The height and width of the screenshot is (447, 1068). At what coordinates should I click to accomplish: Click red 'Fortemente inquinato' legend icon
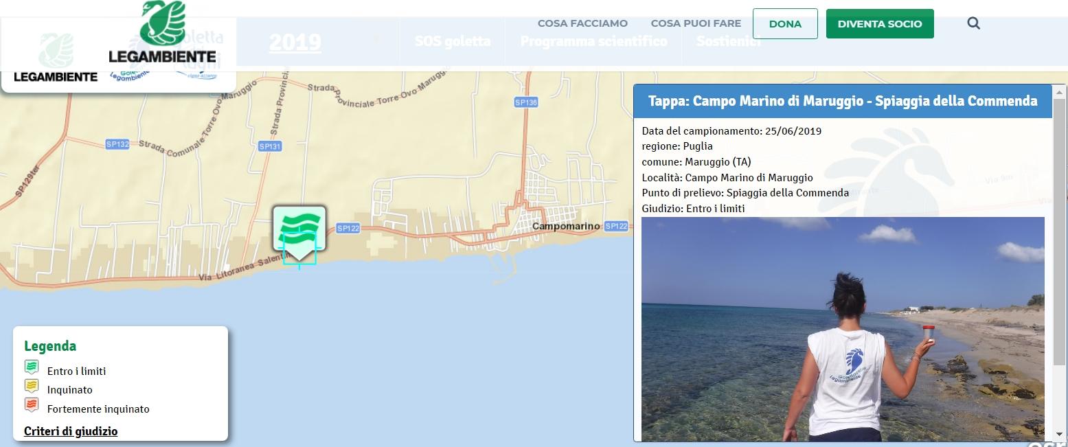coord(31,405)
